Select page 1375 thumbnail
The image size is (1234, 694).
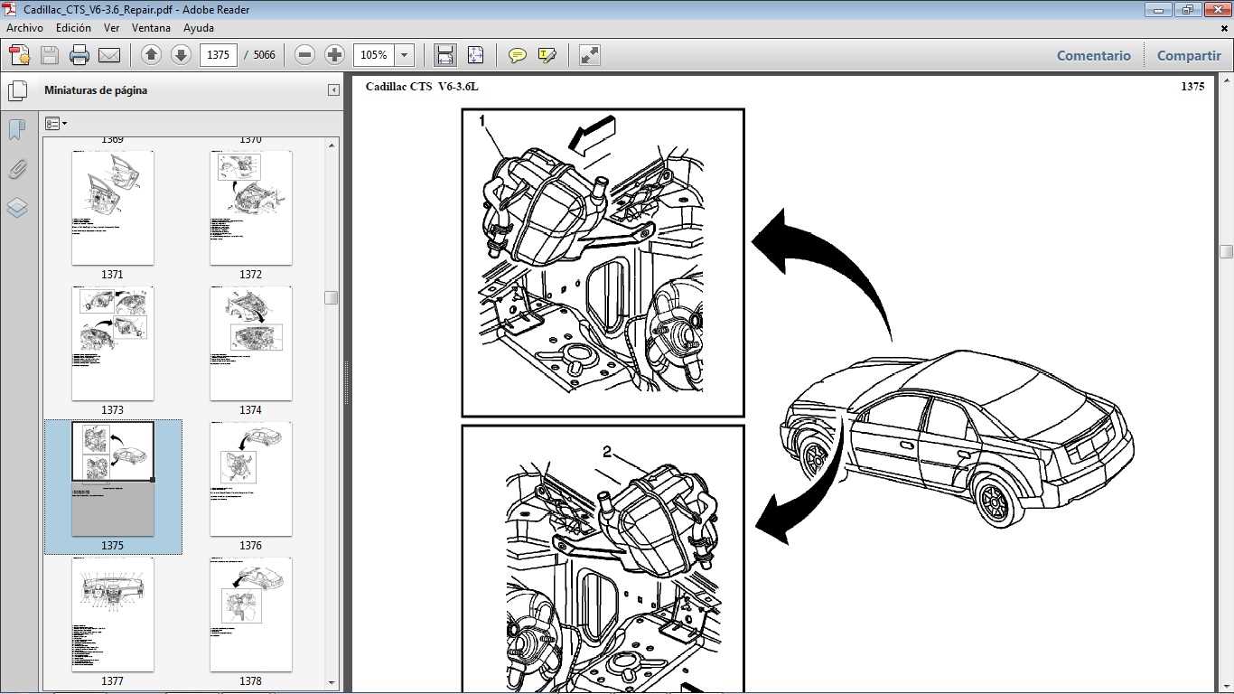coord(113,479)
